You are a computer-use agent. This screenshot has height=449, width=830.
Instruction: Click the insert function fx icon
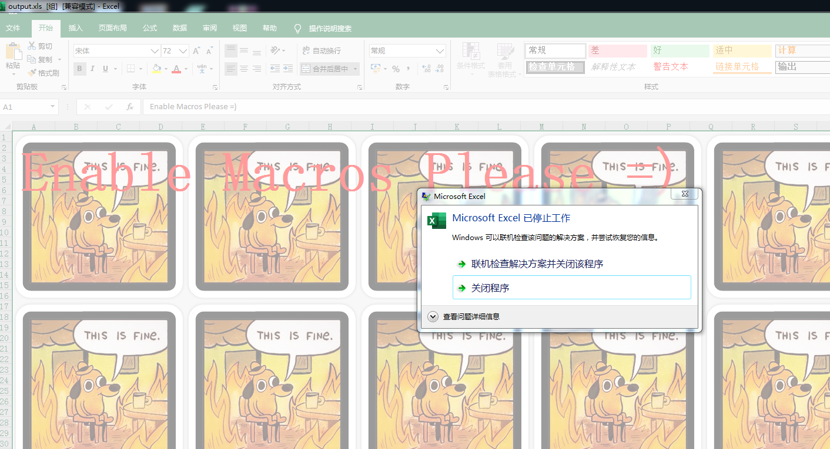coord(130,107)
